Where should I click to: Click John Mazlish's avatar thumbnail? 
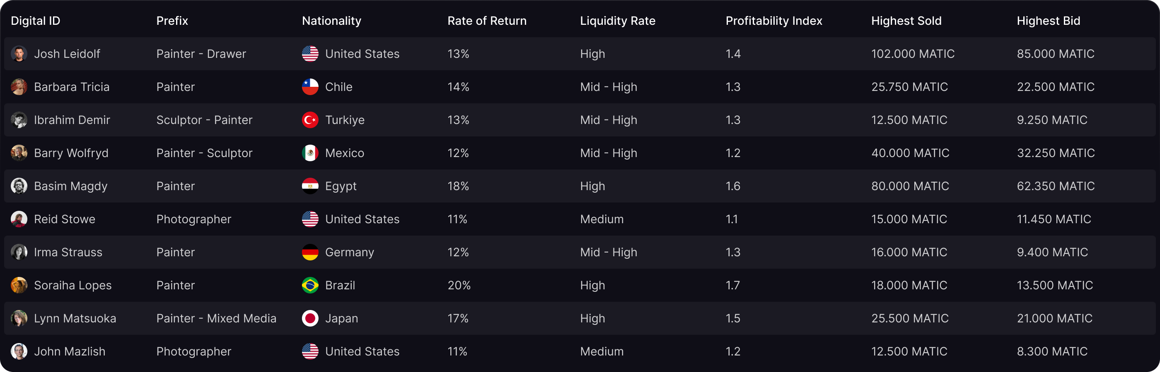(x=19, y=351)
